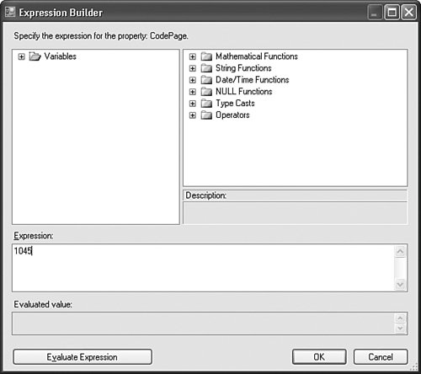The width and height of the screenshot is (421, 374).
Task: Select the Date/Time Functions tree item
Action: pyautogui.click(x=253, y=80)
